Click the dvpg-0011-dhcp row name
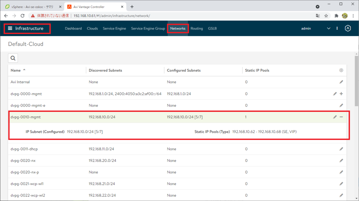 [24, 149]
